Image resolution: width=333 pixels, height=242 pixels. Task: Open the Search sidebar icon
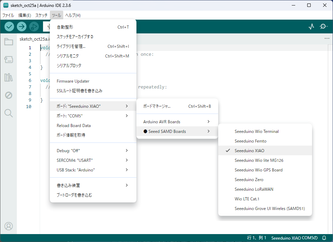point(9,113)
